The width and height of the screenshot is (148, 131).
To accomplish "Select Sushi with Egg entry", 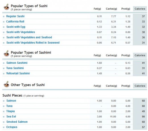I will tap(16, 27).
